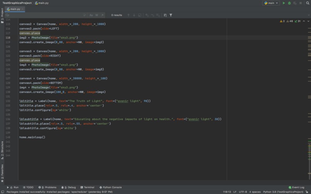Click the find search input field

click(46, 15)
